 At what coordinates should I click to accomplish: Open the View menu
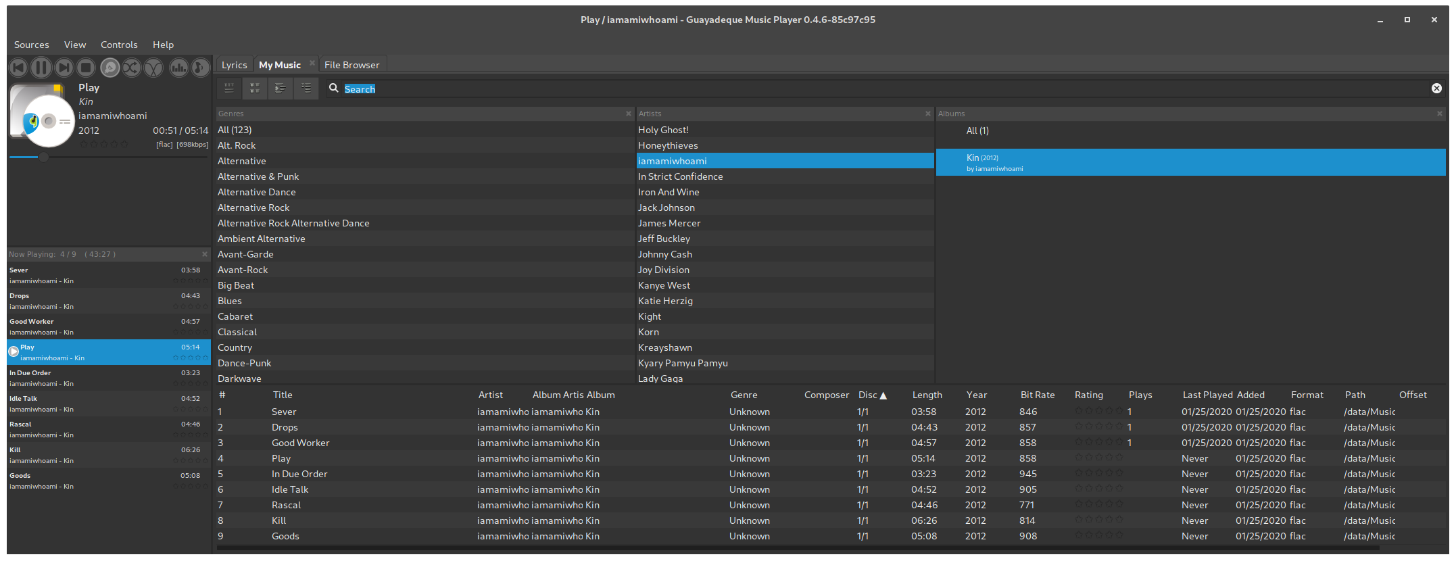pos(75,45)
